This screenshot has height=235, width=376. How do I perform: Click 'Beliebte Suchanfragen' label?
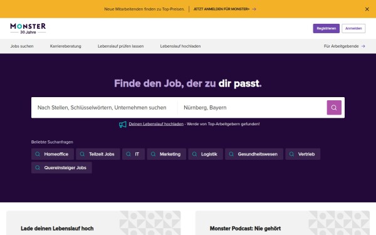coord(52,142)
